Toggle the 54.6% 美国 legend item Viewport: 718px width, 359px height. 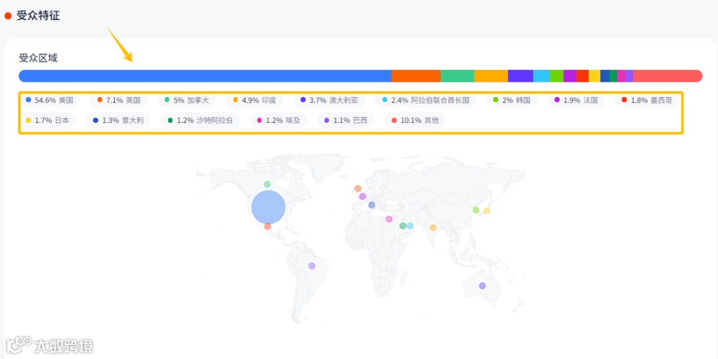tap(50, 100)
